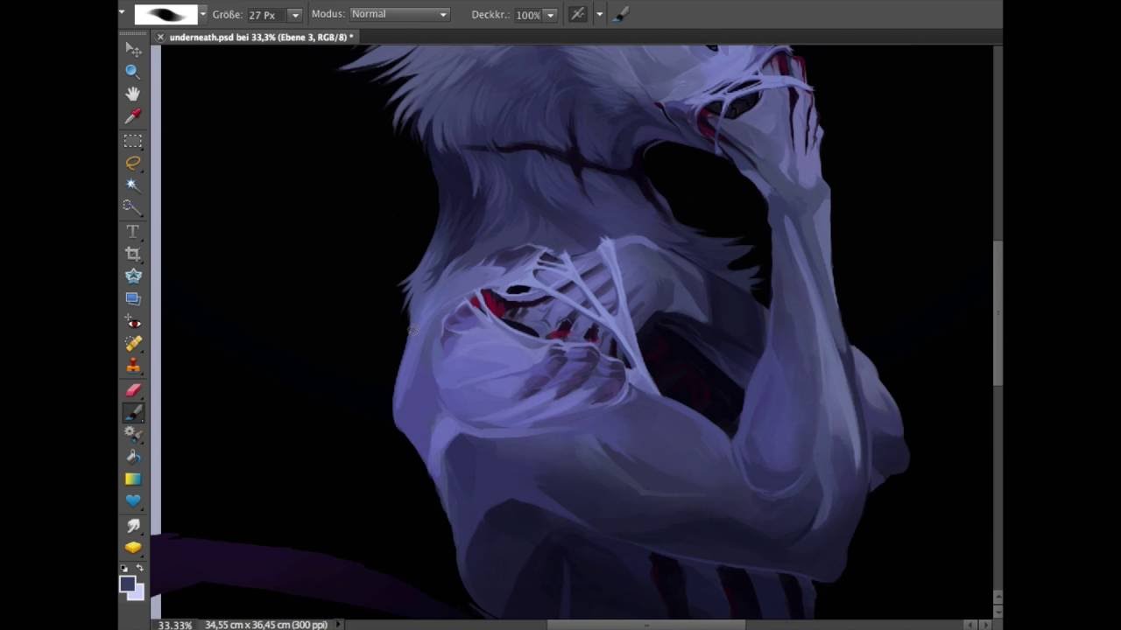This screenshot has height=630, width=1121.
Task: Open tablet brush settings icon
Action: (619, 15)
